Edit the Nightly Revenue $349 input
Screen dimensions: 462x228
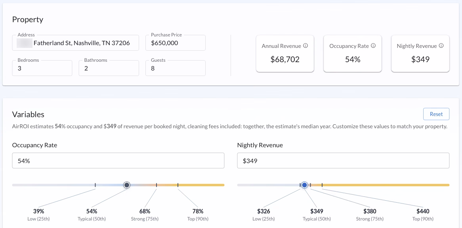[x=343, y=161]
